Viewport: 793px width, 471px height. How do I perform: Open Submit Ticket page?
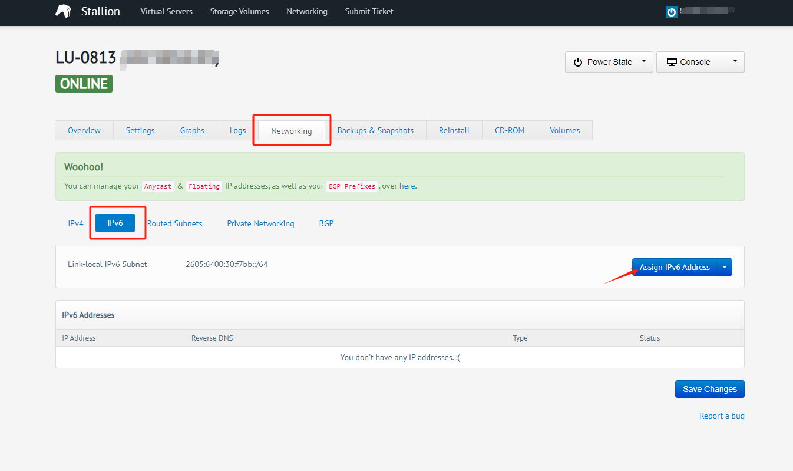click(369, 11)
